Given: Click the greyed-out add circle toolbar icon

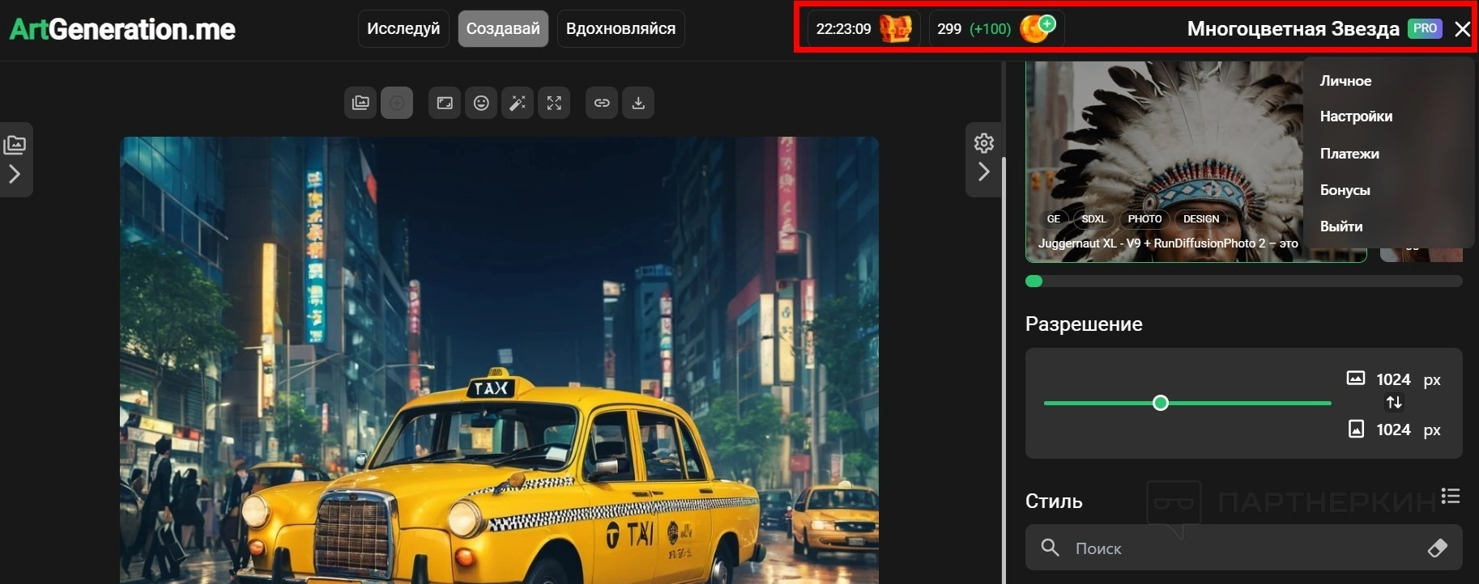Looking at the screenshot, I should pyautogui.click(x=397, y=103).
